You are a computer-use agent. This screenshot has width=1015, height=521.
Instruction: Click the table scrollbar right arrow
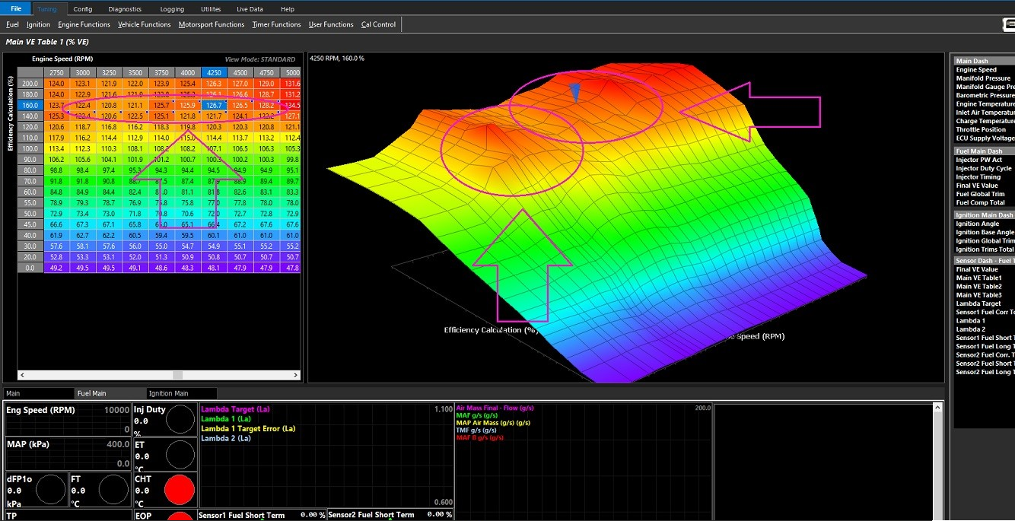(x=295, y=375)
